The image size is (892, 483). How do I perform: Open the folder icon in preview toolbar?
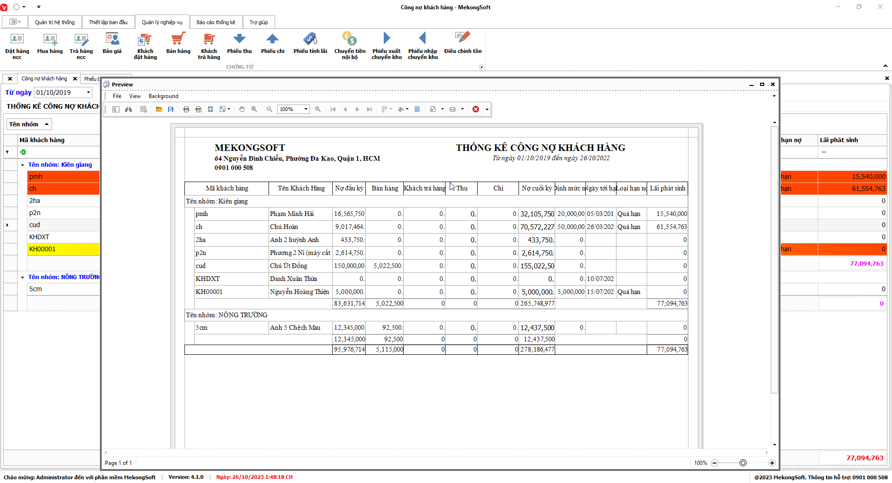click(159, 109)
